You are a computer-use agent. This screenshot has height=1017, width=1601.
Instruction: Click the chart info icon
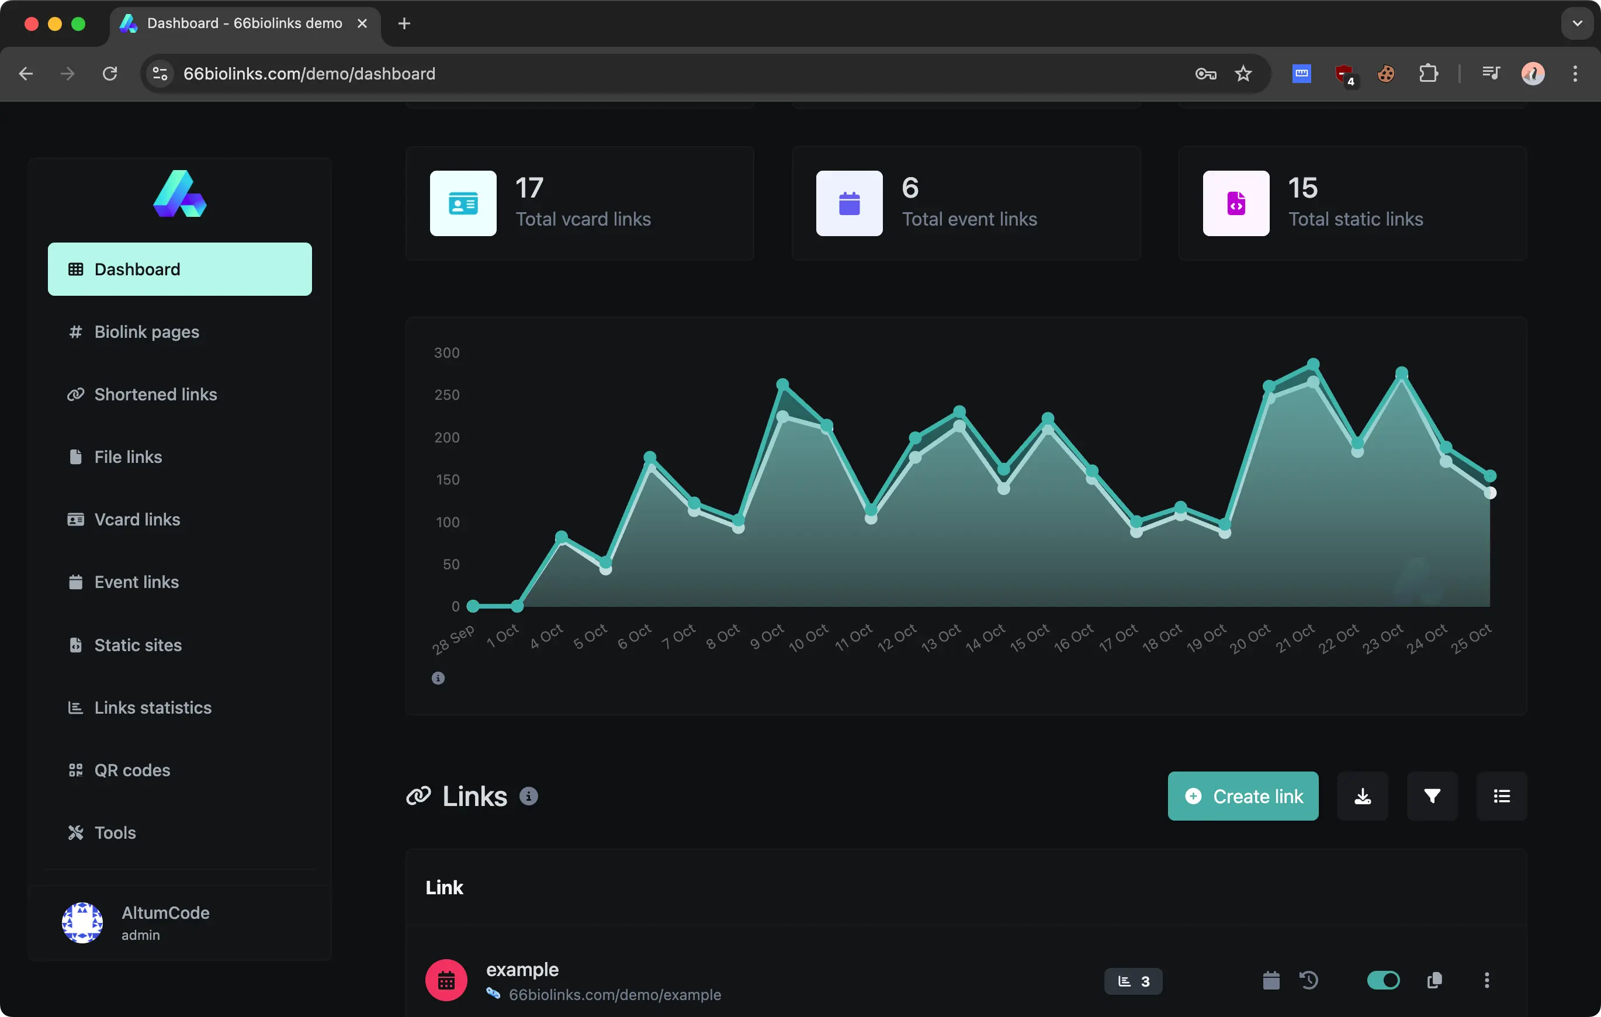438,678
